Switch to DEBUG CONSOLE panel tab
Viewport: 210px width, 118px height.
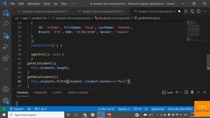[78, 92]
